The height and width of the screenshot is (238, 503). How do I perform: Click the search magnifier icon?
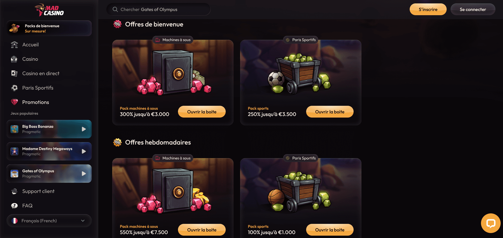pyautogui.click(x=115, y=9)
